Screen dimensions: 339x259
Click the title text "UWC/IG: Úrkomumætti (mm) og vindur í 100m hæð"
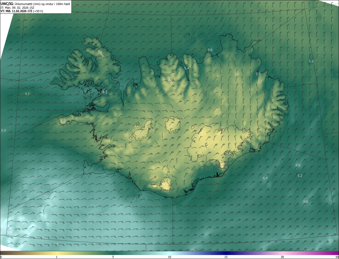pyautogui.click(x=35, y=4)
